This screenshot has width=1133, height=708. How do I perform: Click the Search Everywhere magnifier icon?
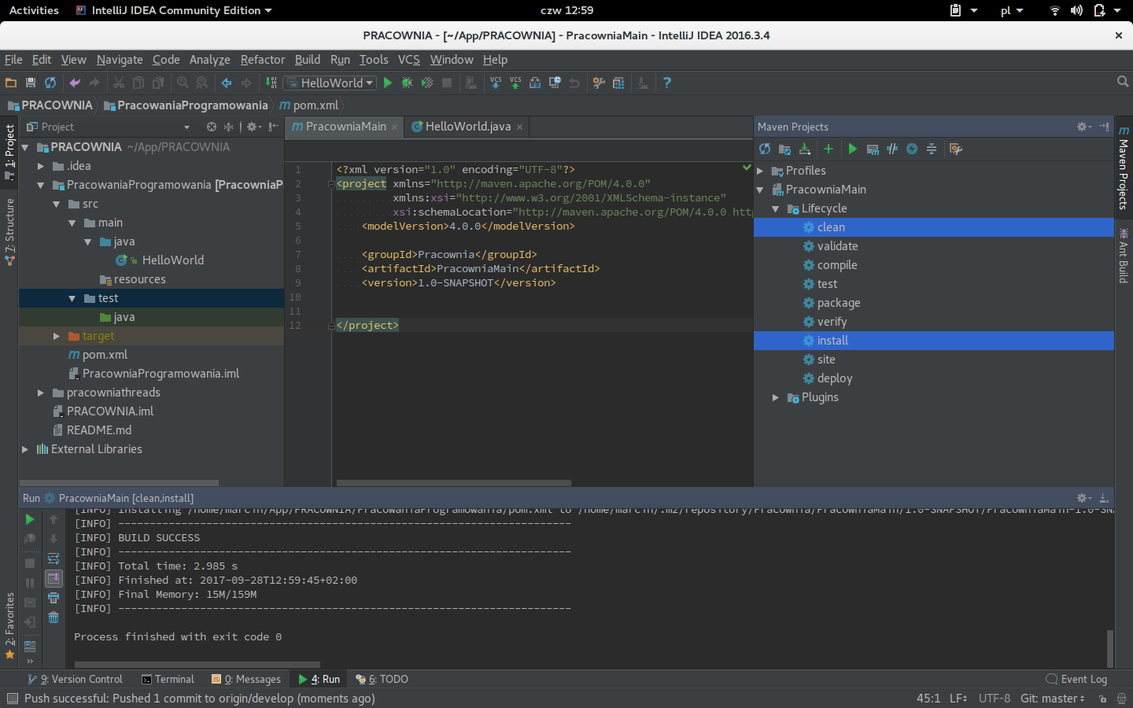click(x=1123, y=82)
